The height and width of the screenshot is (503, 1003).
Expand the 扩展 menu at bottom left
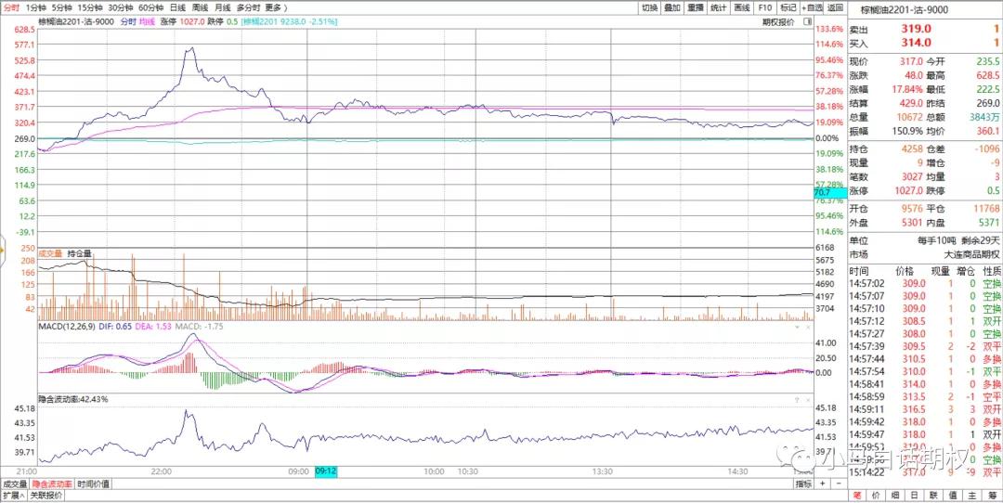[x=12, y=496]
